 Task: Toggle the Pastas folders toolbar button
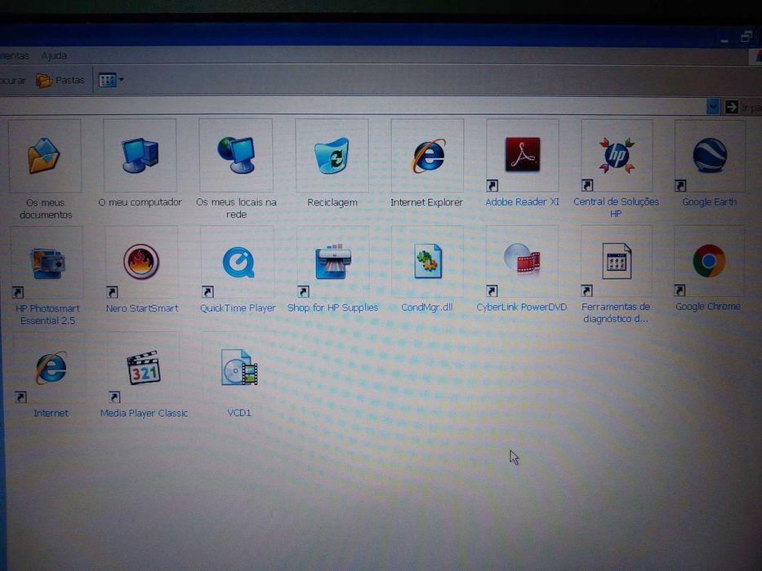click(60, 80)
